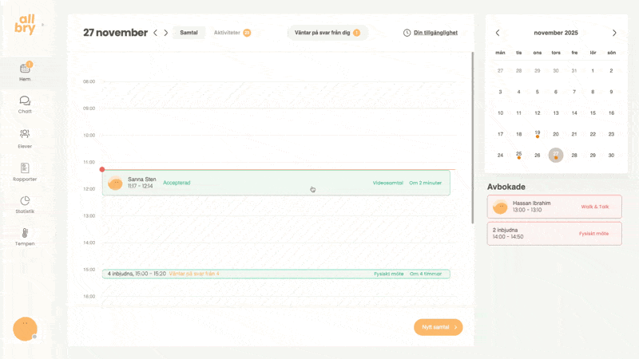Show previous month in mini calendar
This screenshot has width=639, height=359.
(498, 33)
